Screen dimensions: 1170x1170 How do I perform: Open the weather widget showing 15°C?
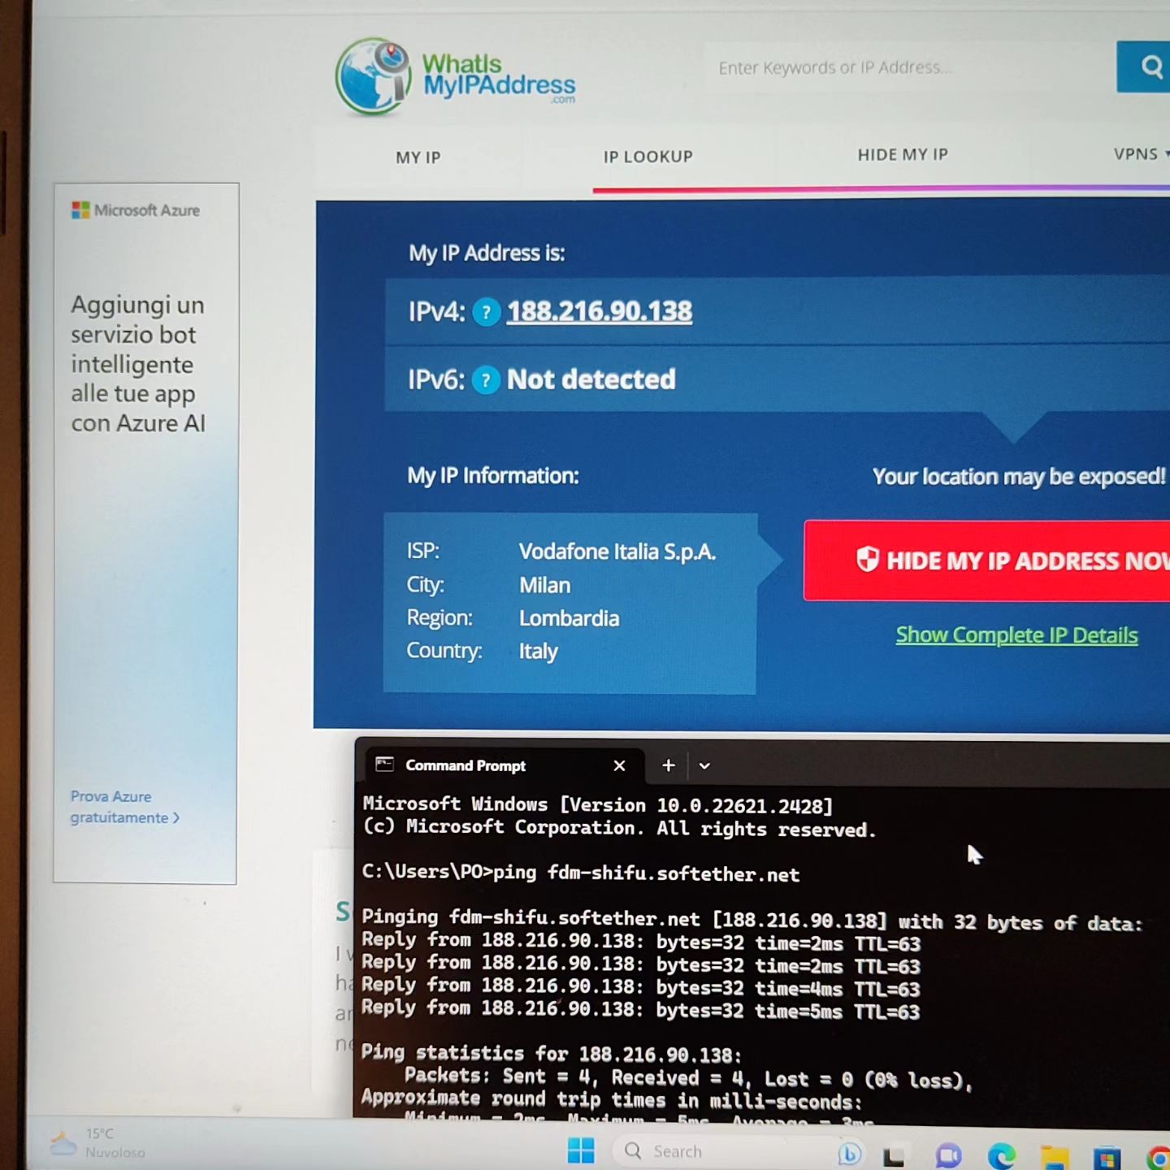coord(97,1143)
